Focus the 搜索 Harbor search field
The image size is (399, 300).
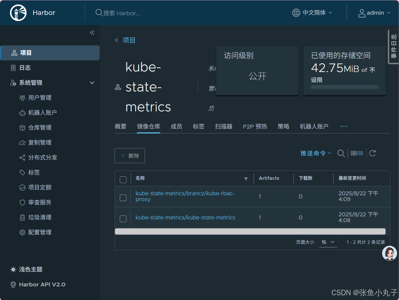[x=122, y=13]
